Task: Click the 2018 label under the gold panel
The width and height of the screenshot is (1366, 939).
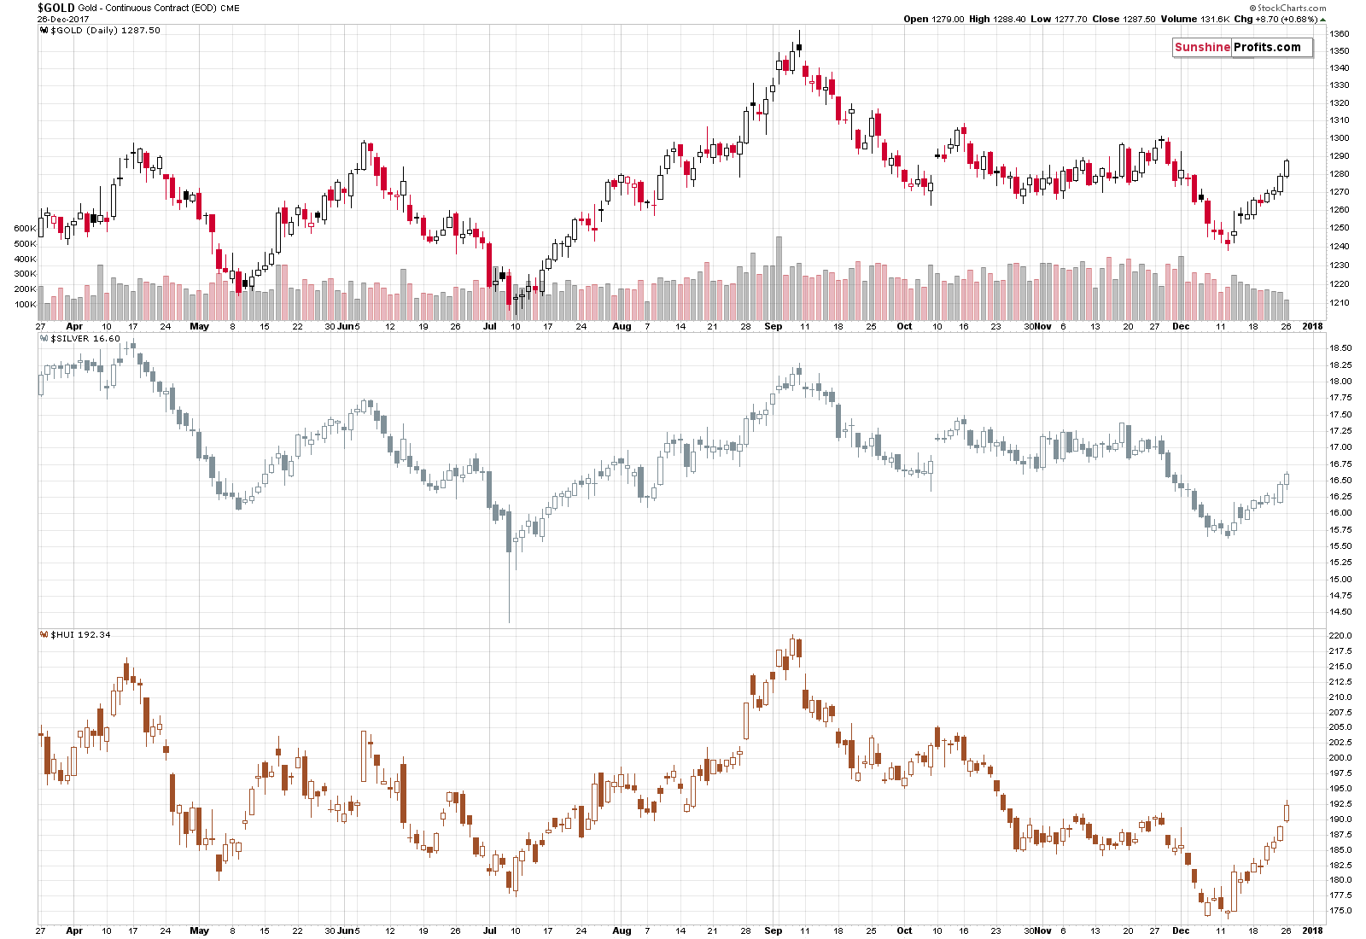Action: pyautogui.click(x=1312, y=326)
